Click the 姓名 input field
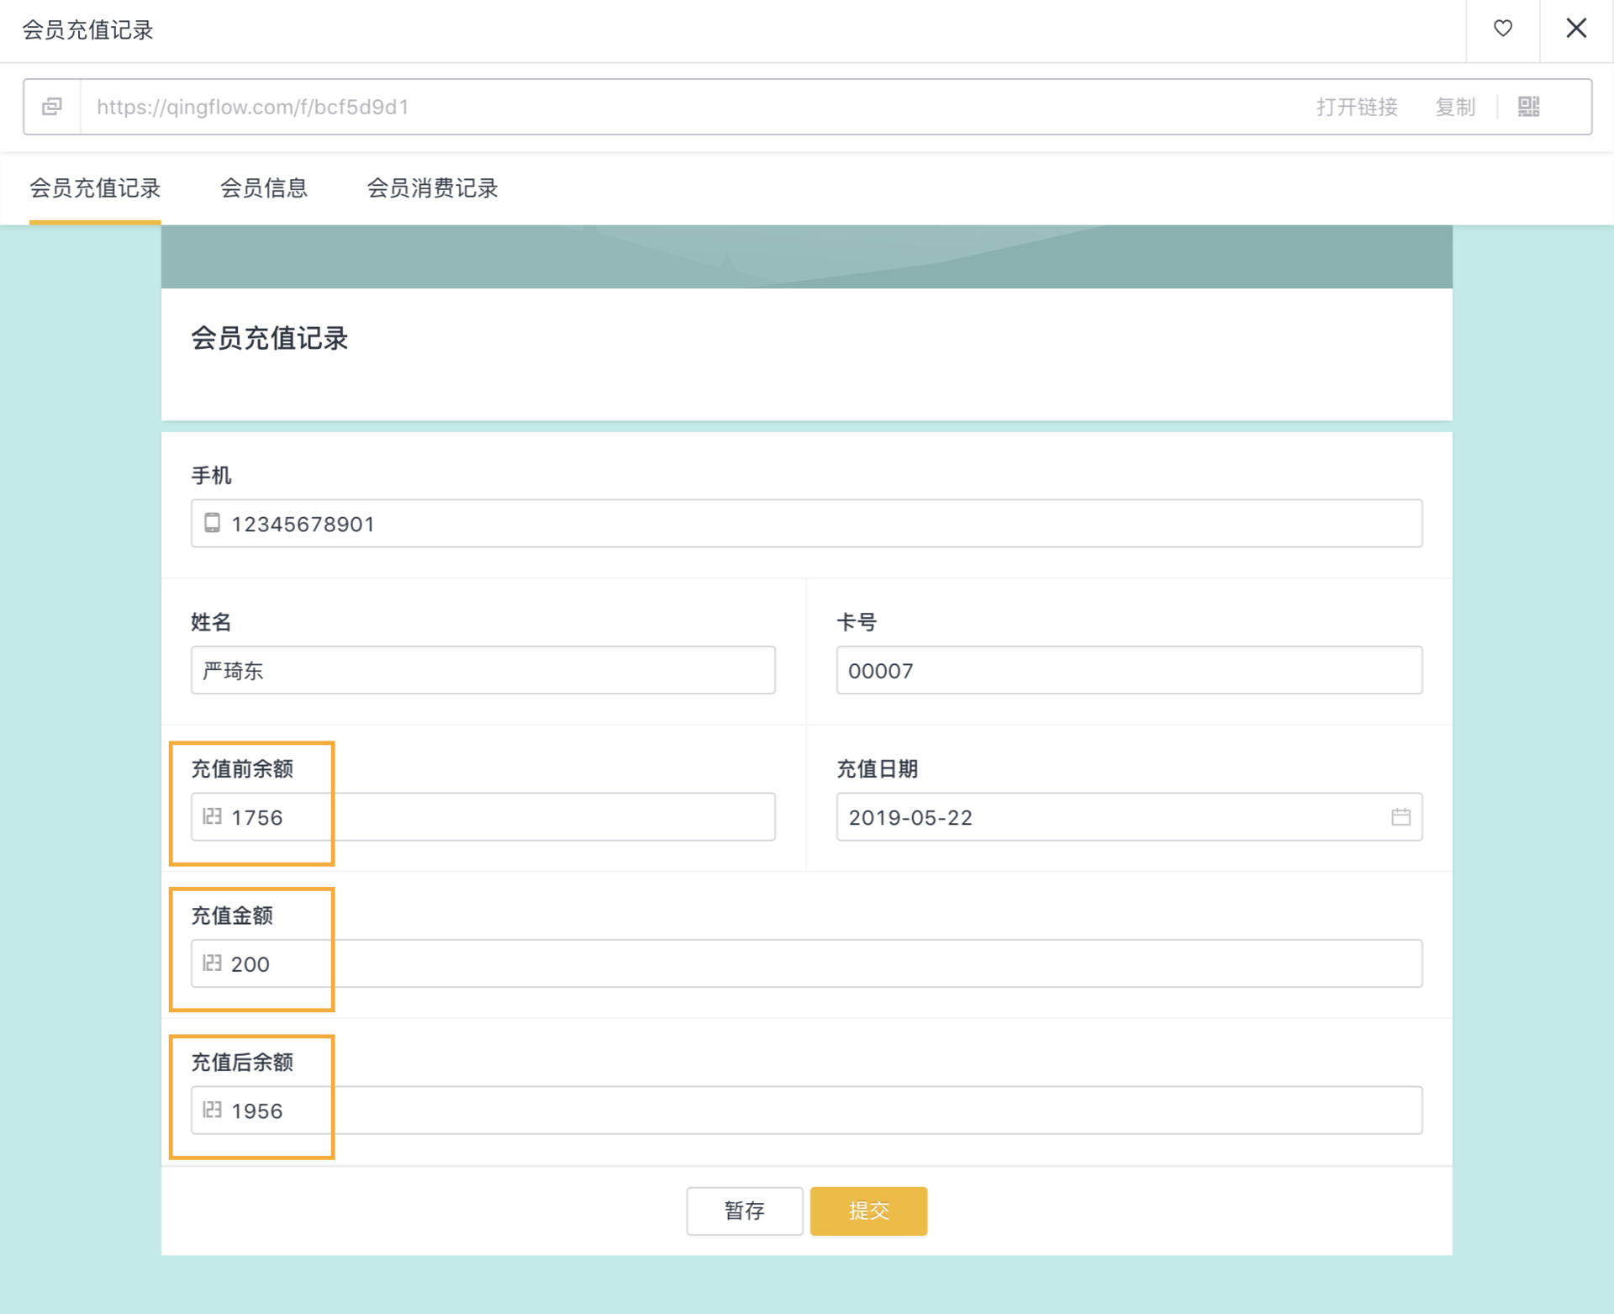This screenshot has height=1314, width=1614. click(483, 670)
